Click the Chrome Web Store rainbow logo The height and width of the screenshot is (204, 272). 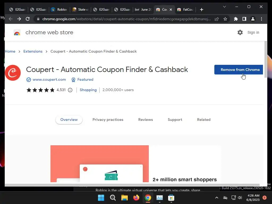tap(17, 32)
